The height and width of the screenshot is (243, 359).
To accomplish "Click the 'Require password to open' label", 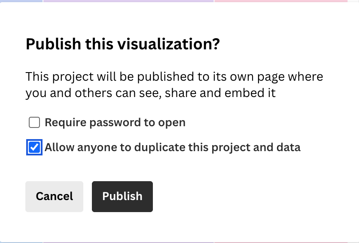I will pyautogui.click(x=115, y=123).
